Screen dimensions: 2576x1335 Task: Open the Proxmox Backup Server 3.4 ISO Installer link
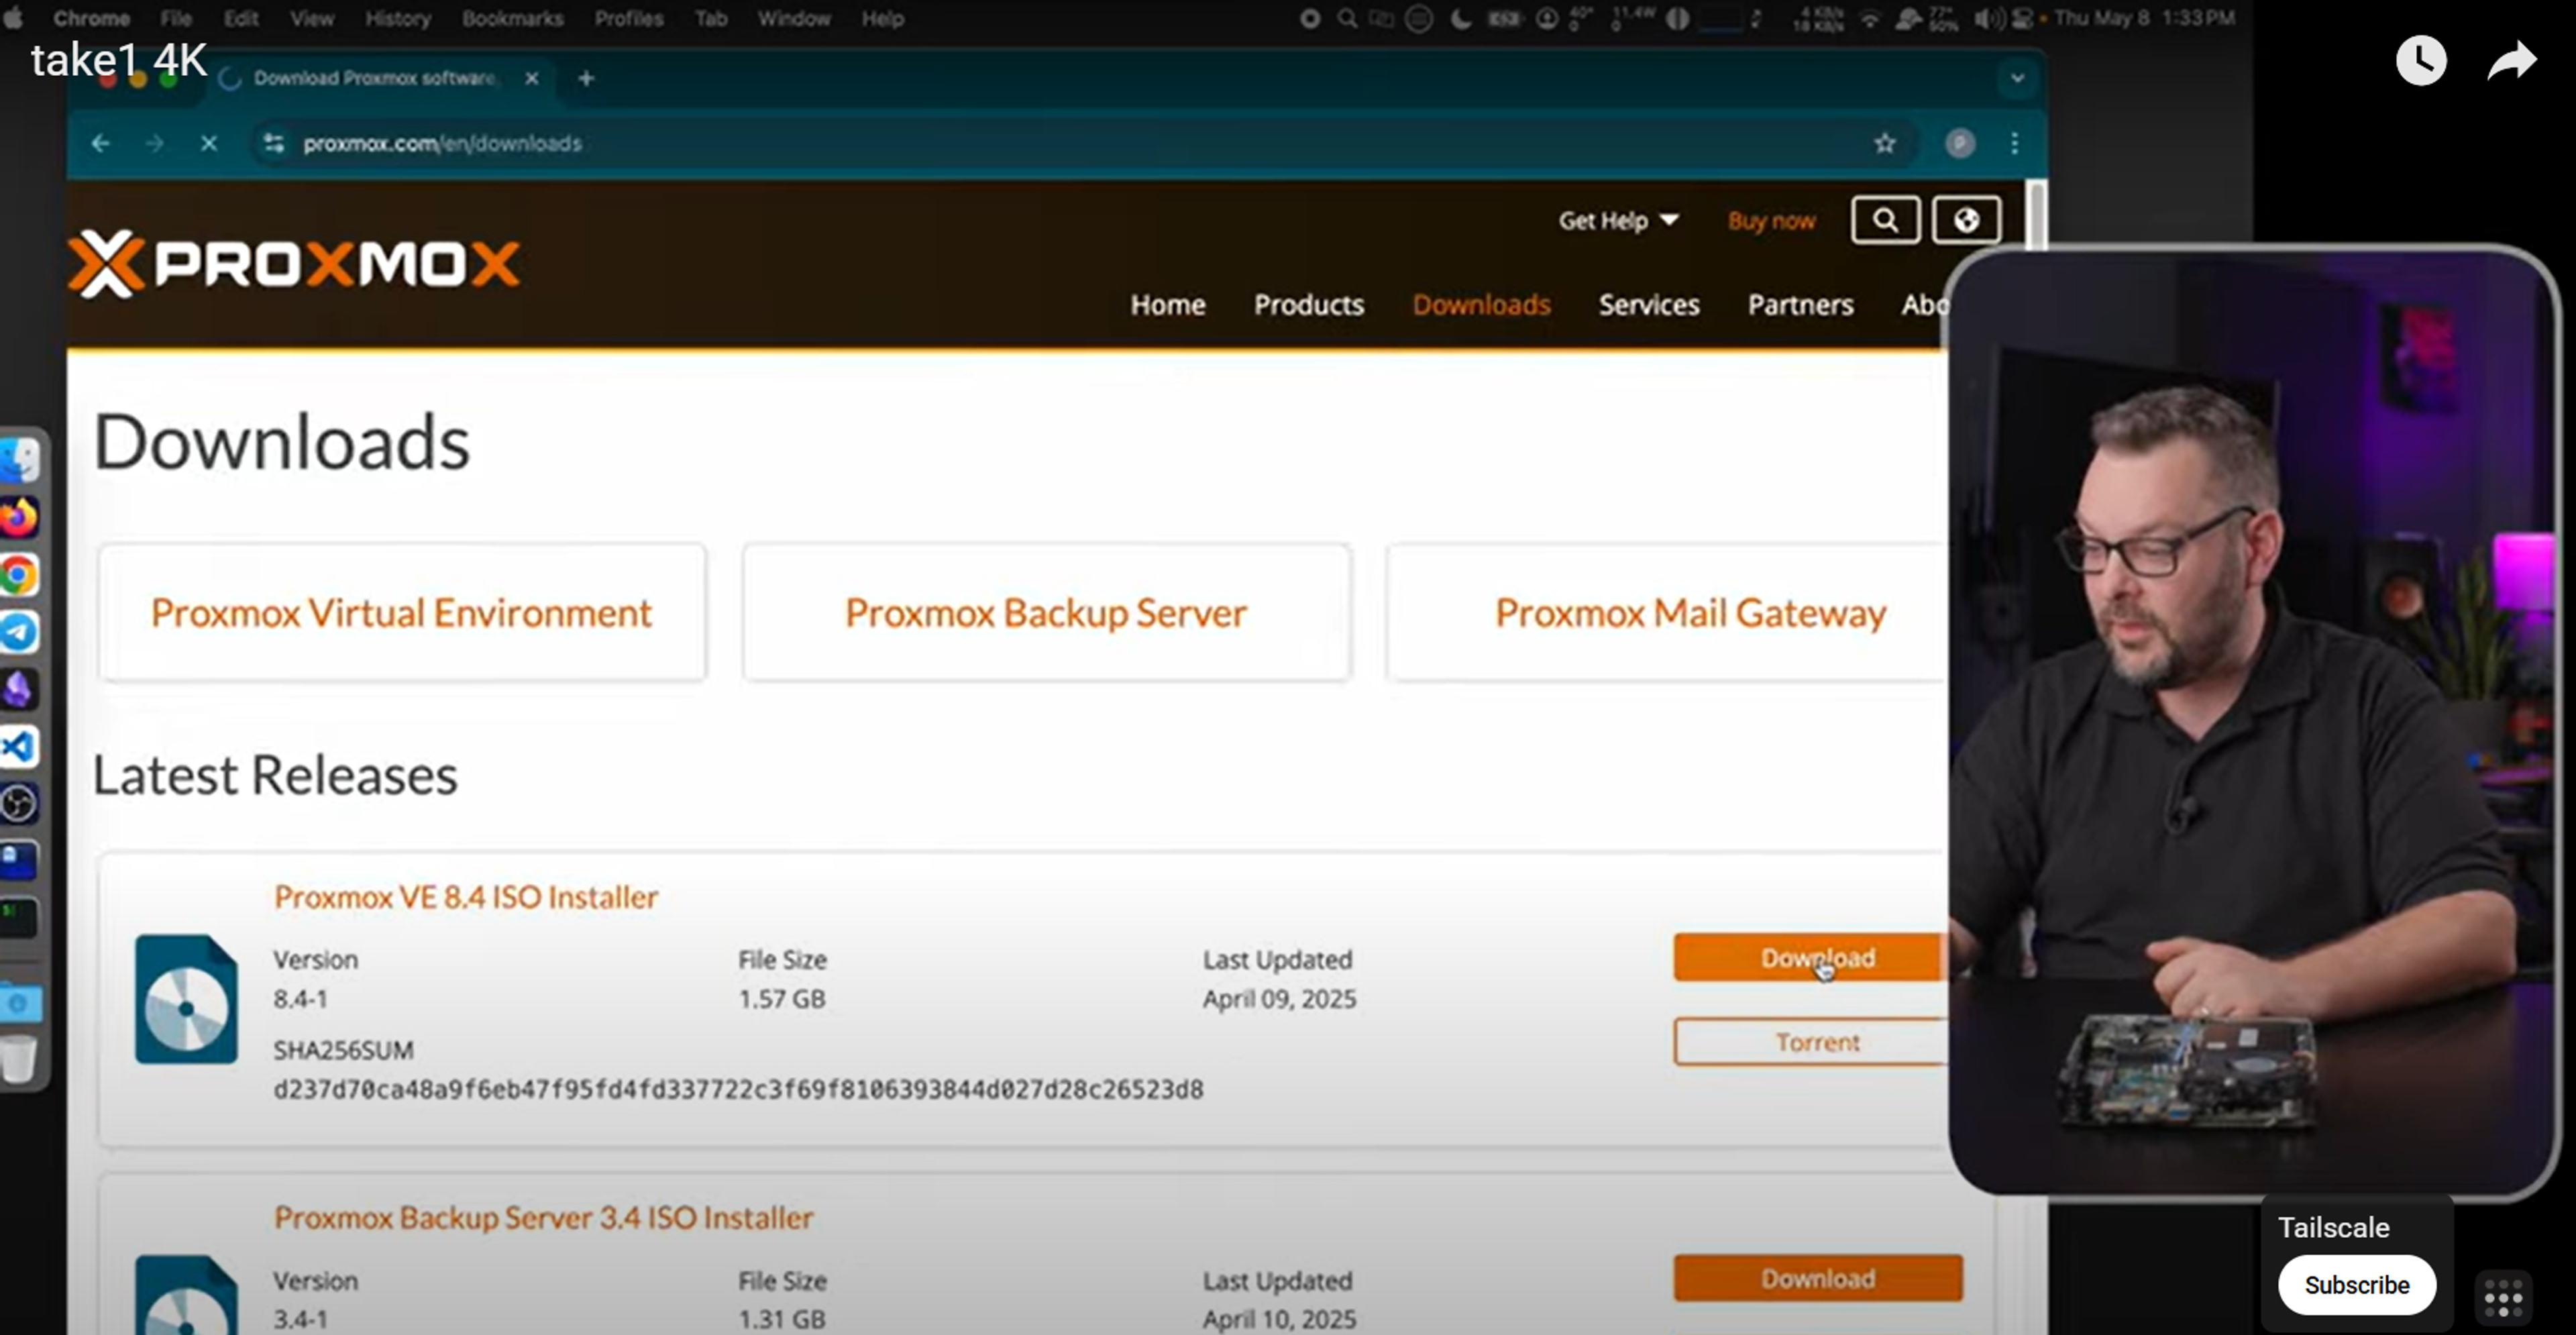[543, 1218]
